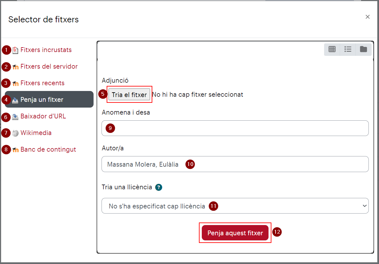379x264 pixels.
Task: Click the license dropdown chevron arrow
Action: pyautogui.click(x=365, y=206)
